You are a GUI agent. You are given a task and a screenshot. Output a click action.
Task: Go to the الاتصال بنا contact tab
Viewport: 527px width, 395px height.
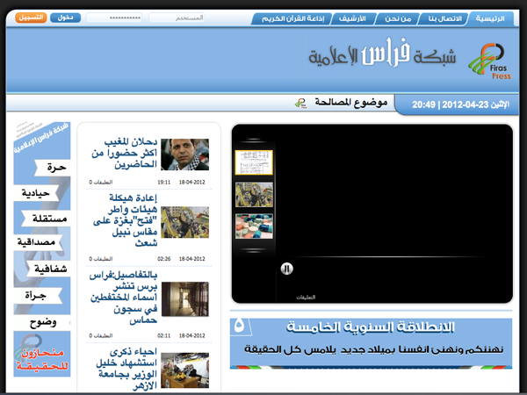coord(445,18)
